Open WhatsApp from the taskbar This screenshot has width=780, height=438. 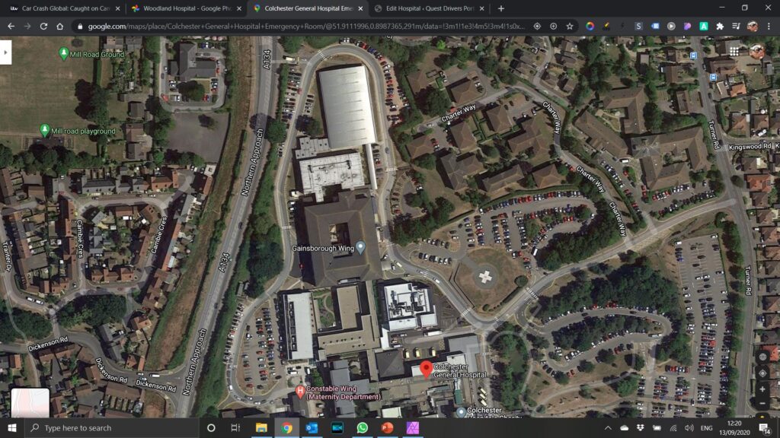click(363, 427)
